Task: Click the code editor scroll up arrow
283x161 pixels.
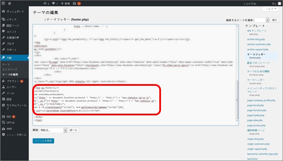Action: pyautogui.click(x=237, y=26)
